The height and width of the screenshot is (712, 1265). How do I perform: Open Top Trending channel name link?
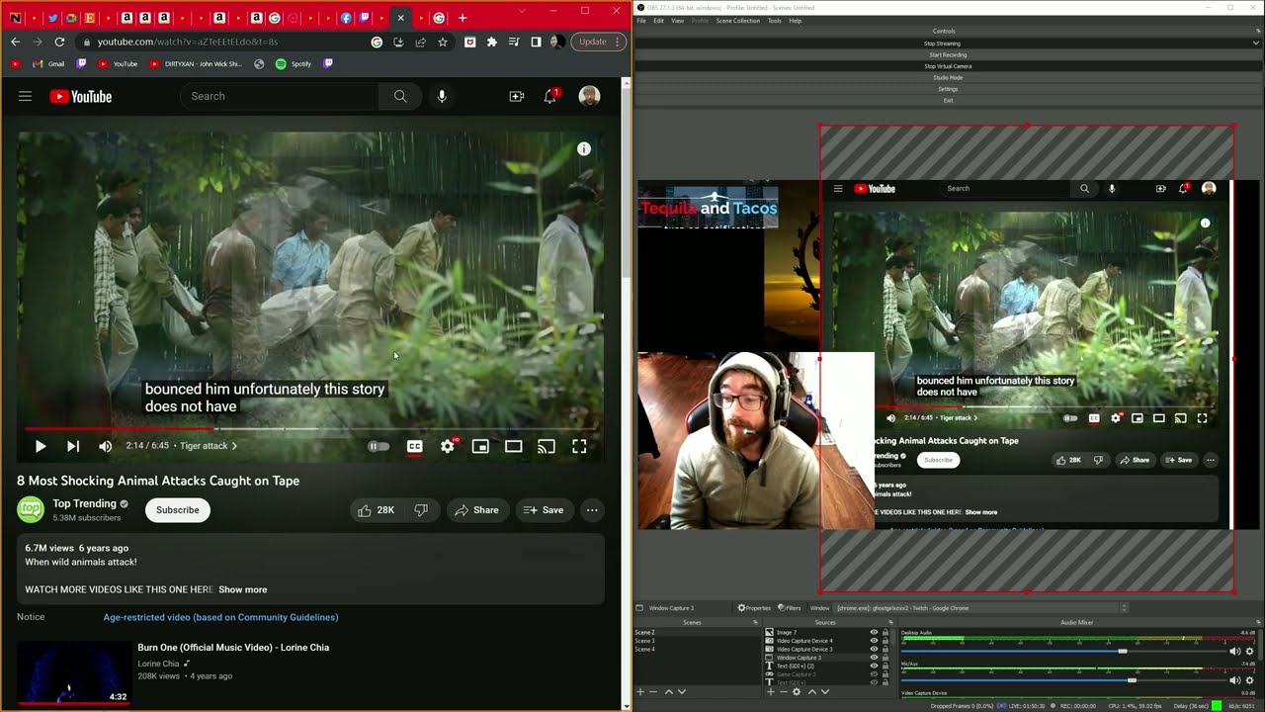(x=85, y=503)
